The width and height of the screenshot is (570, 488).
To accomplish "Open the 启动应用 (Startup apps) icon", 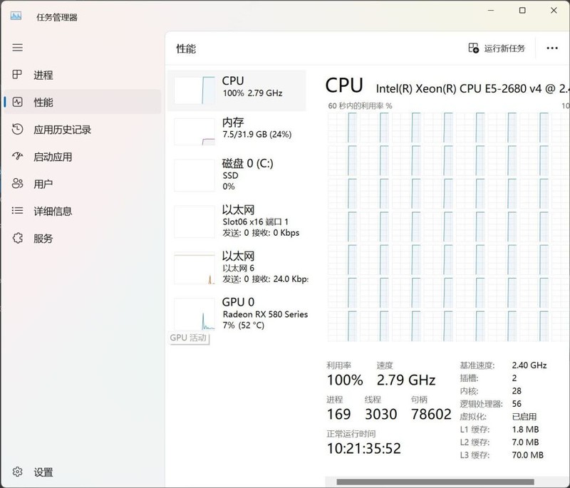I will coord(18,157).
